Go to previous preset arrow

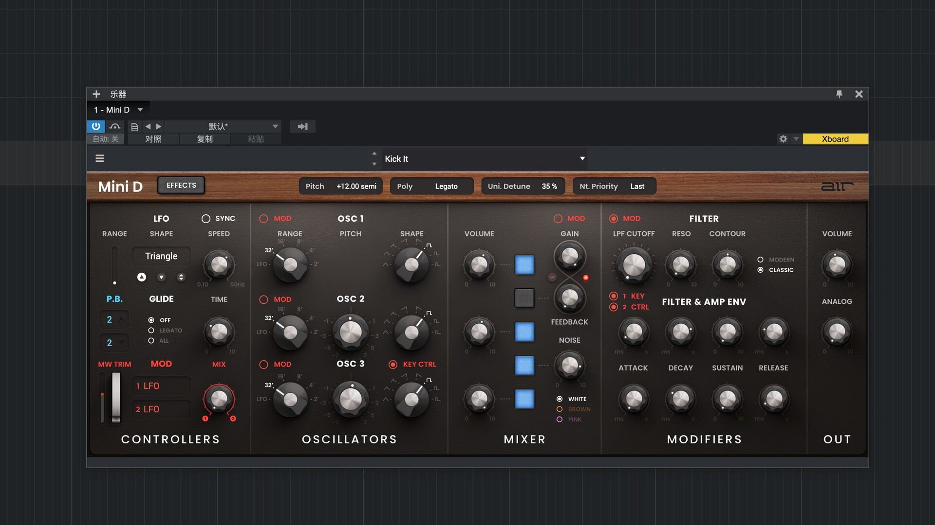148,126
